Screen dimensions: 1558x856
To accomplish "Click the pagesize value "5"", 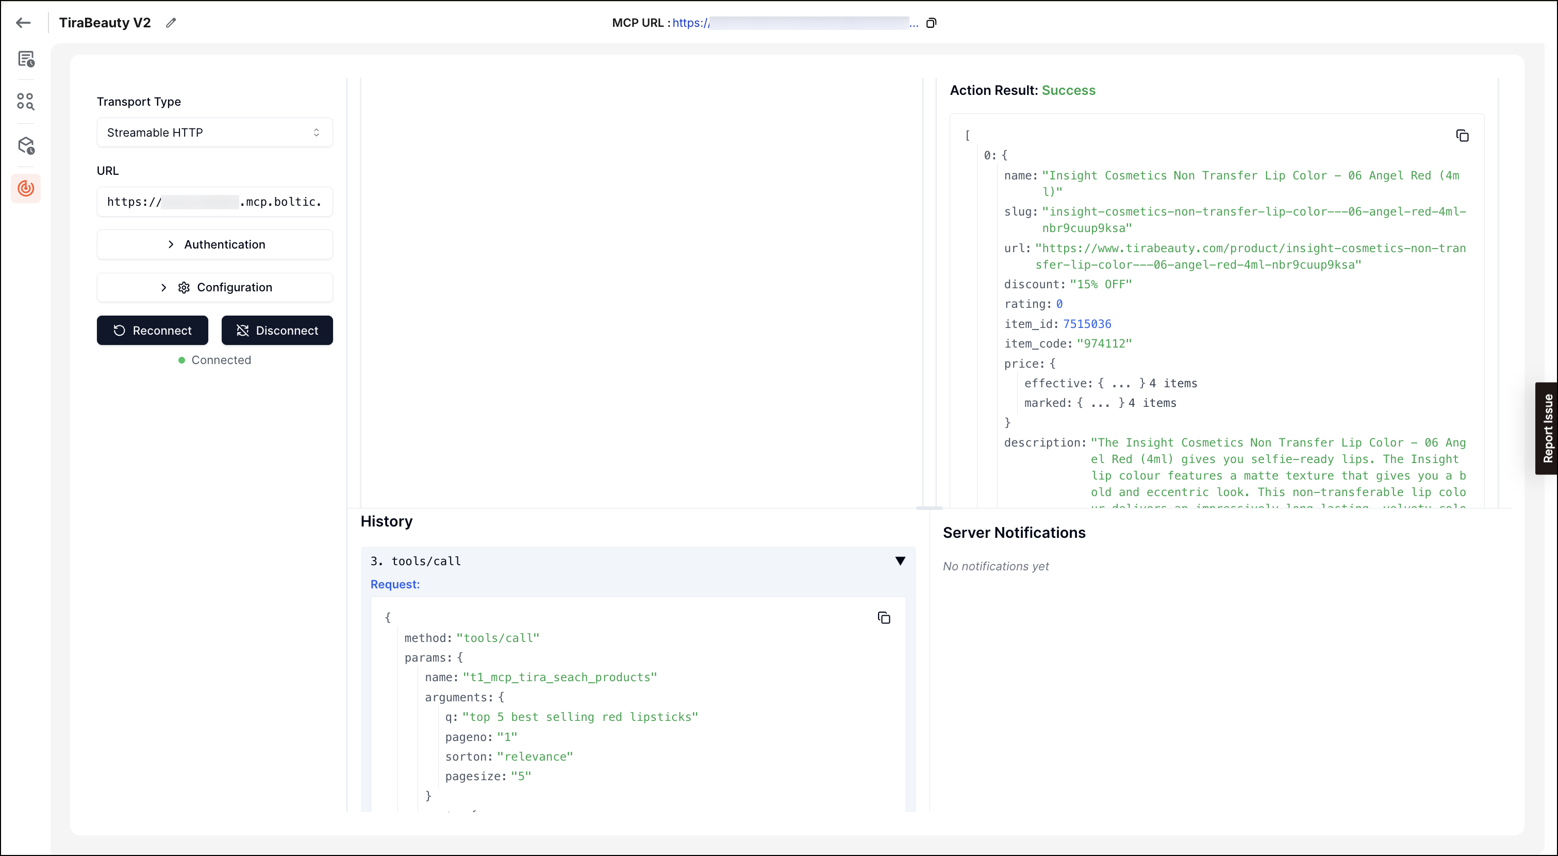I will click(521, 776).
